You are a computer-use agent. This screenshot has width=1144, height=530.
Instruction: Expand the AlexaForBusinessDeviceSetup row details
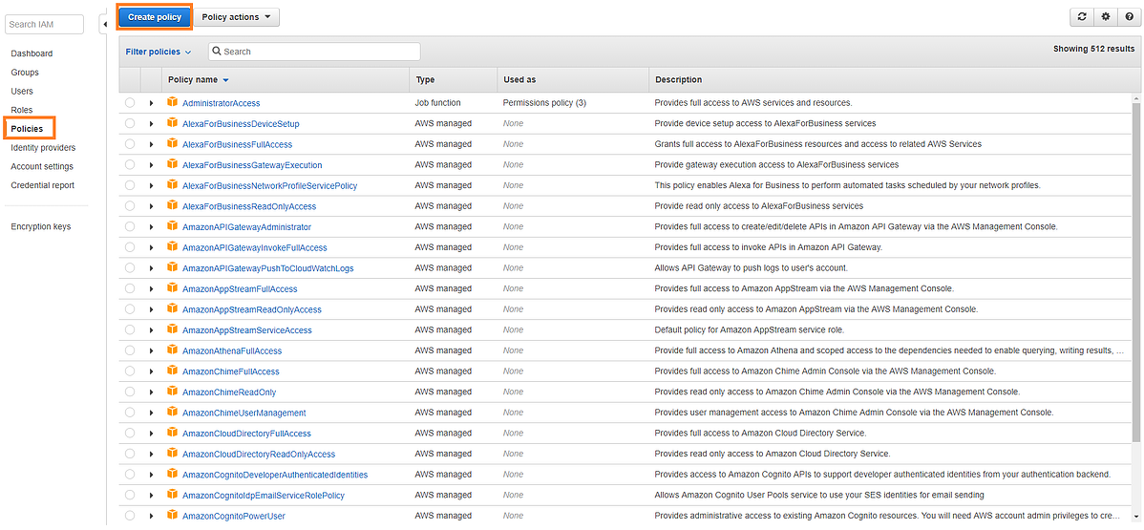(x=151, y=124)
